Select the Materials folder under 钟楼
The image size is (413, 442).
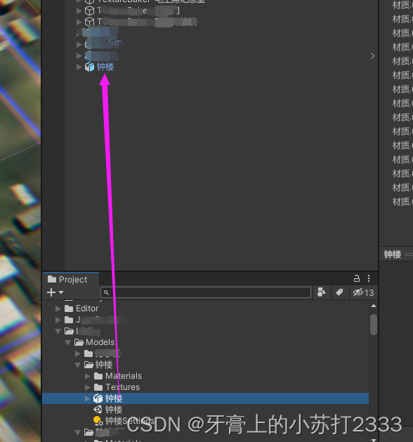(x=124, y=376)
